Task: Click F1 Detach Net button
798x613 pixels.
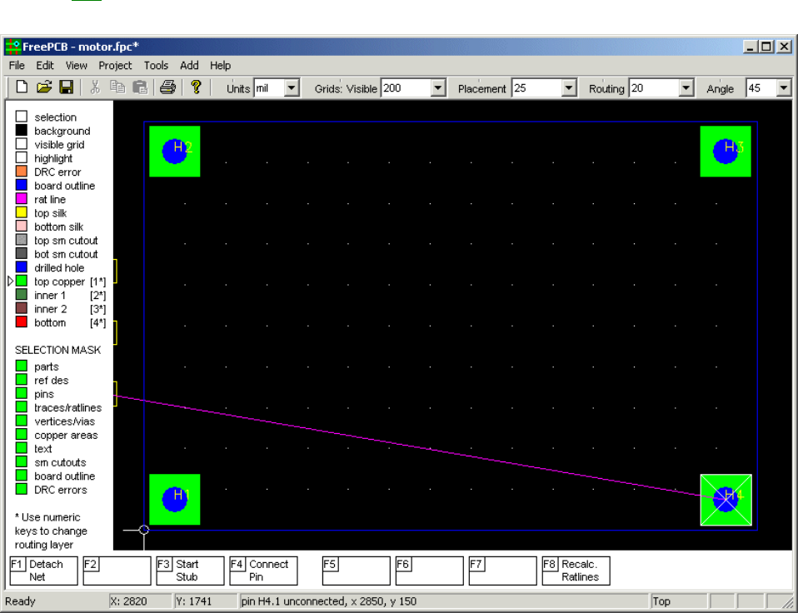Action: point(44,571)
